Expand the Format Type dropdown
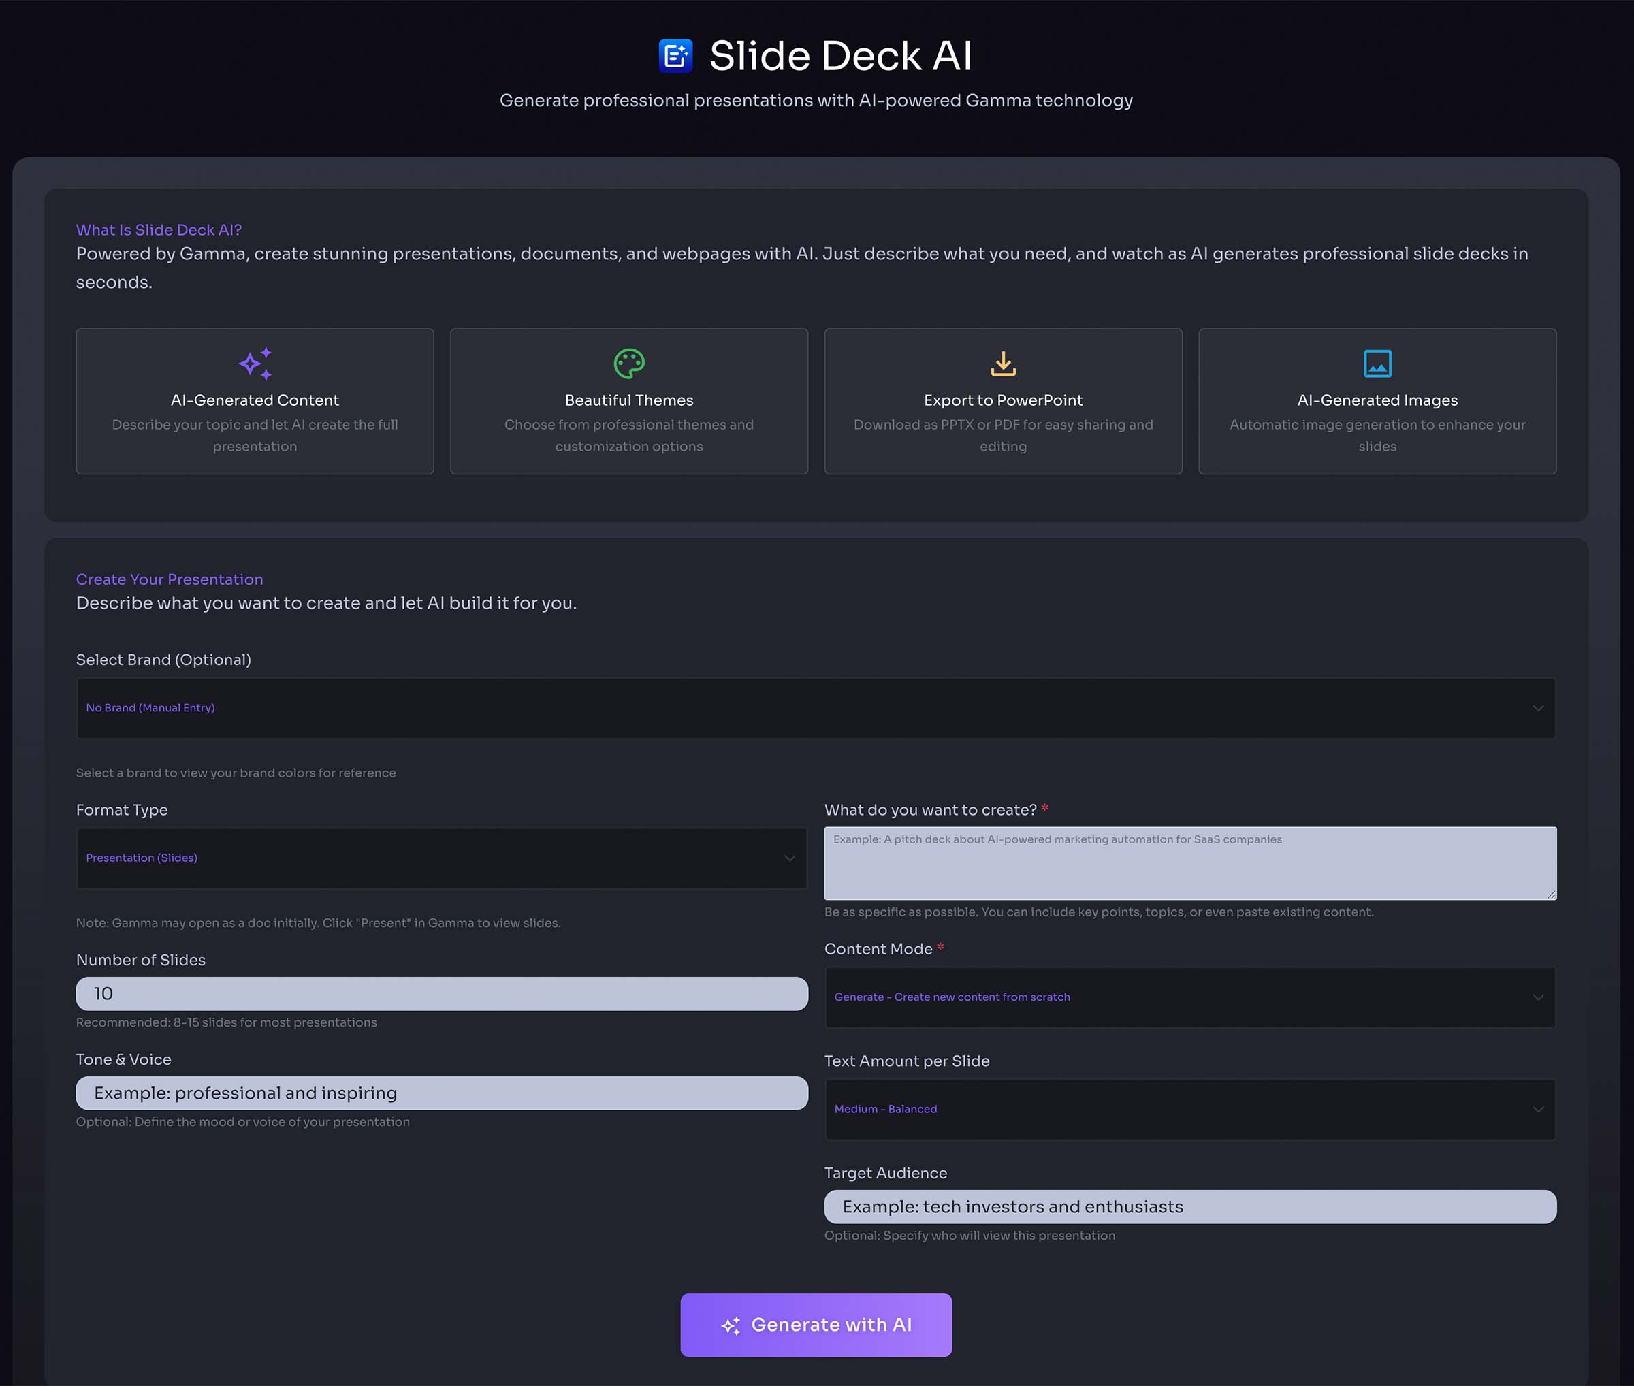The height and width of the screenshot is (1386, 1634). [441, 859]
